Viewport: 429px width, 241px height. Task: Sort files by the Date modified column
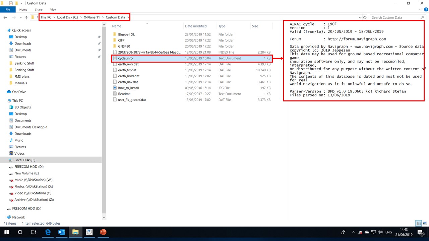(196, 26)
